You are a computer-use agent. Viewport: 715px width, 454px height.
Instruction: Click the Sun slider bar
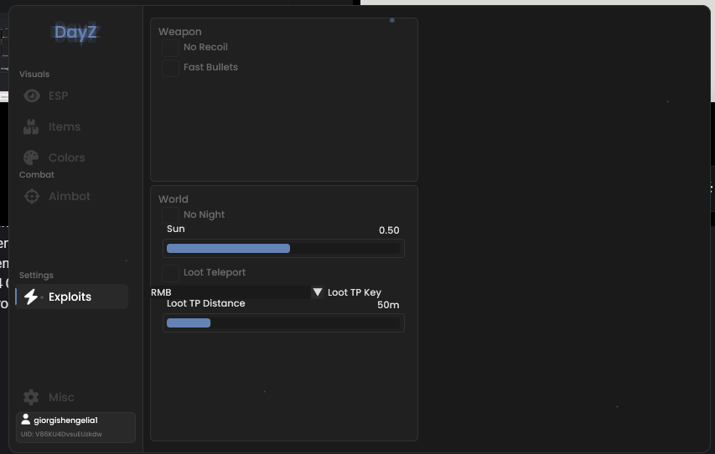coord(283,249)
